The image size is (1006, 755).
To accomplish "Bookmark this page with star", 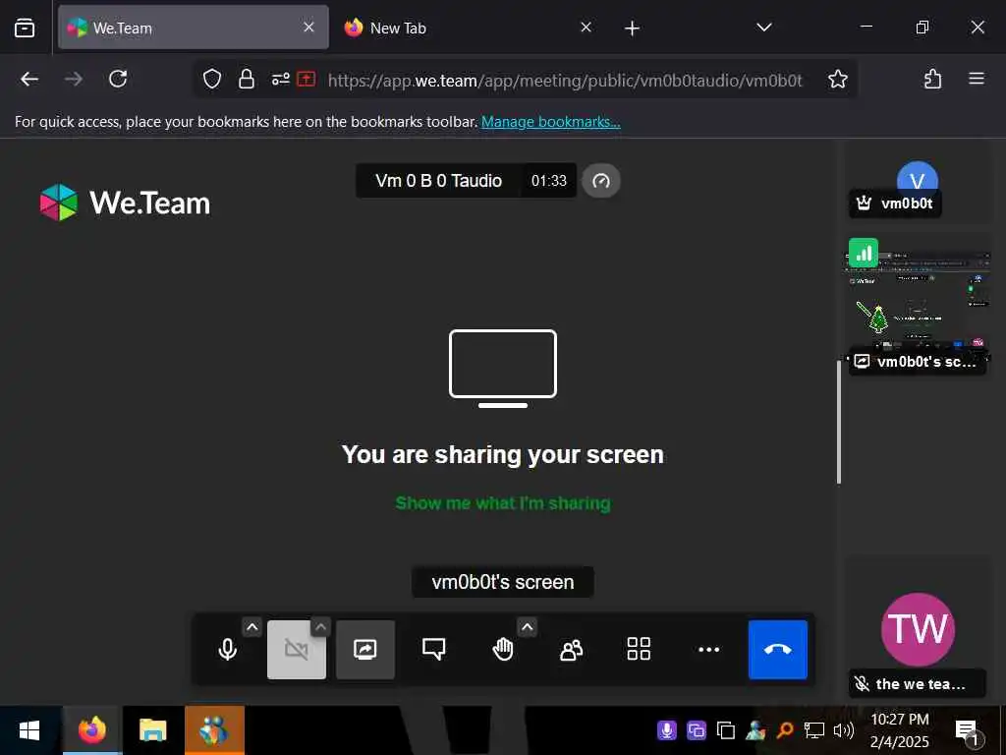I will pos(838,79).
